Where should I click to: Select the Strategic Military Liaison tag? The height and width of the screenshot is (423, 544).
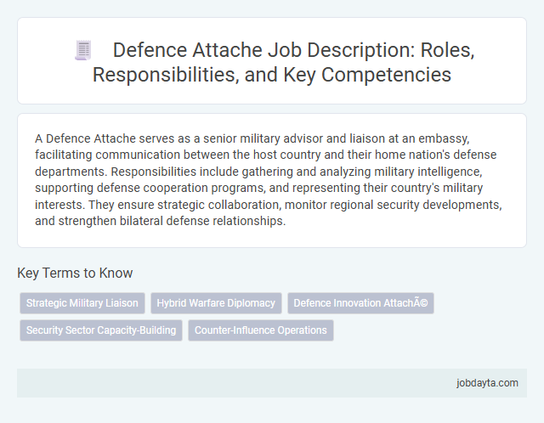[82, 303]
